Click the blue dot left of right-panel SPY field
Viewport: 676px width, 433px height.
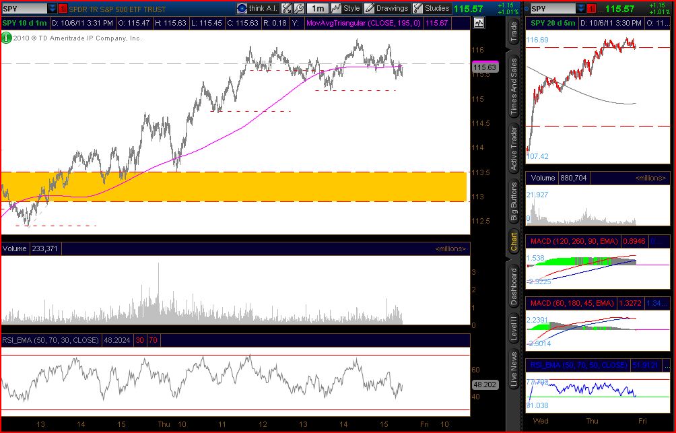coord(527,9)
